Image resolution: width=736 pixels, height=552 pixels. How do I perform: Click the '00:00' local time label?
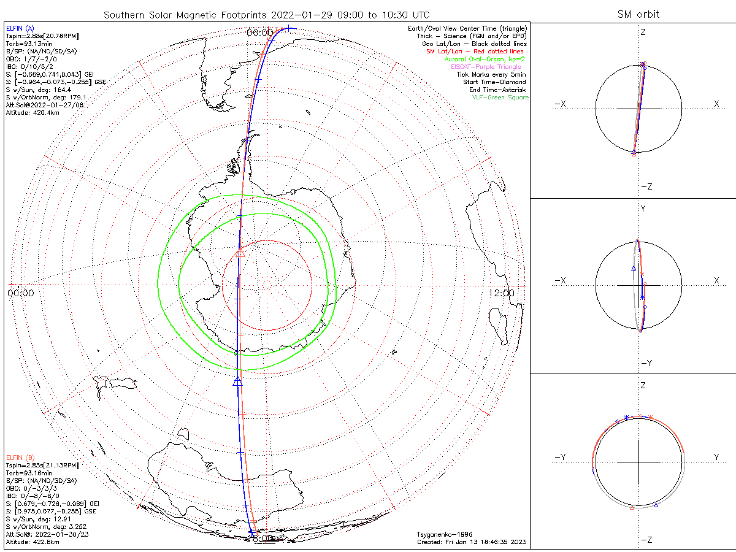21,293
